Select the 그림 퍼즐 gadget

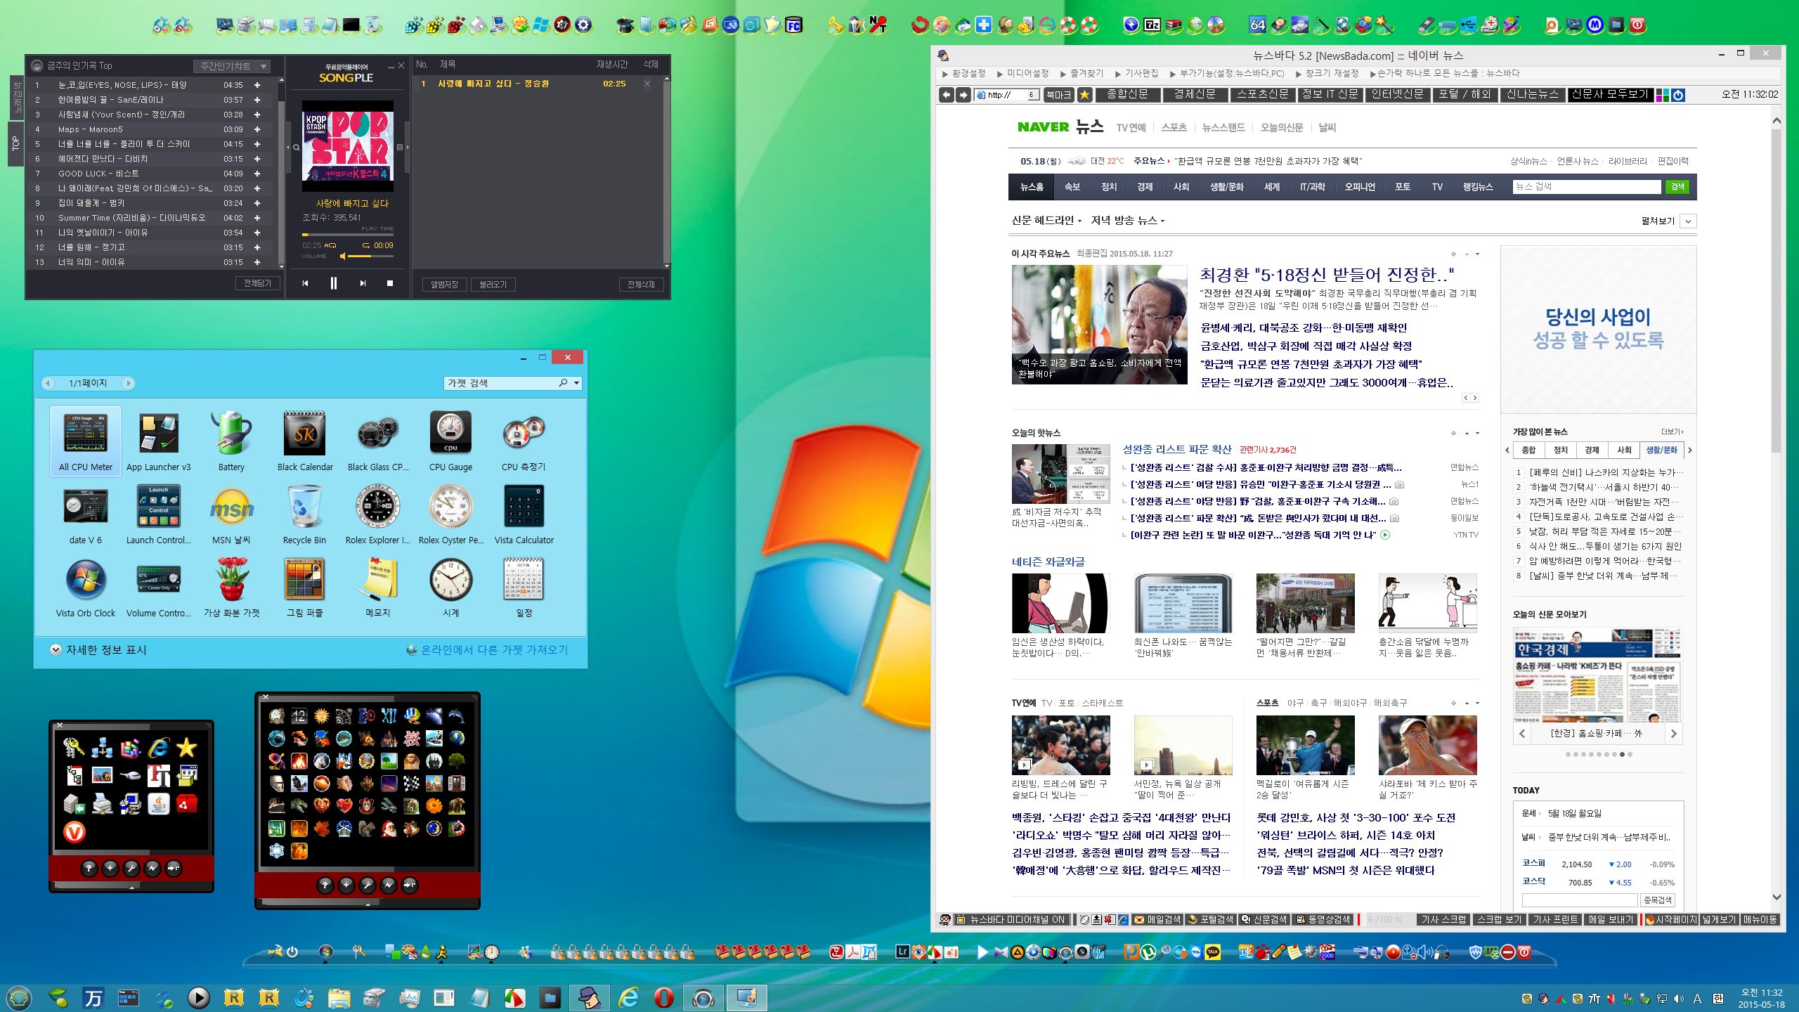(x=304, y=587)
